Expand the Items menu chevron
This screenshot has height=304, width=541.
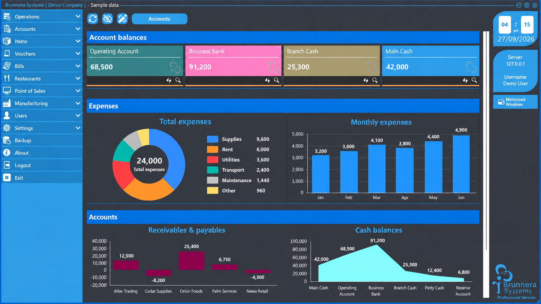point(78,41)
